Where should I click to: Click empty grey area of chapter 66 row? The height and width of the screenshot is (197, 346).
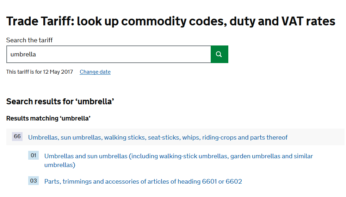(317, 137)
